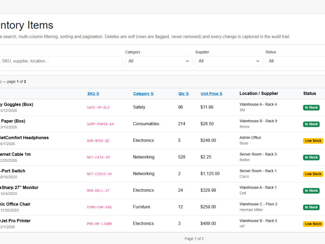Open the Status filter dropdown
Image resolution: width=325 pixels, height=244 pixels.
click(295, 61)
